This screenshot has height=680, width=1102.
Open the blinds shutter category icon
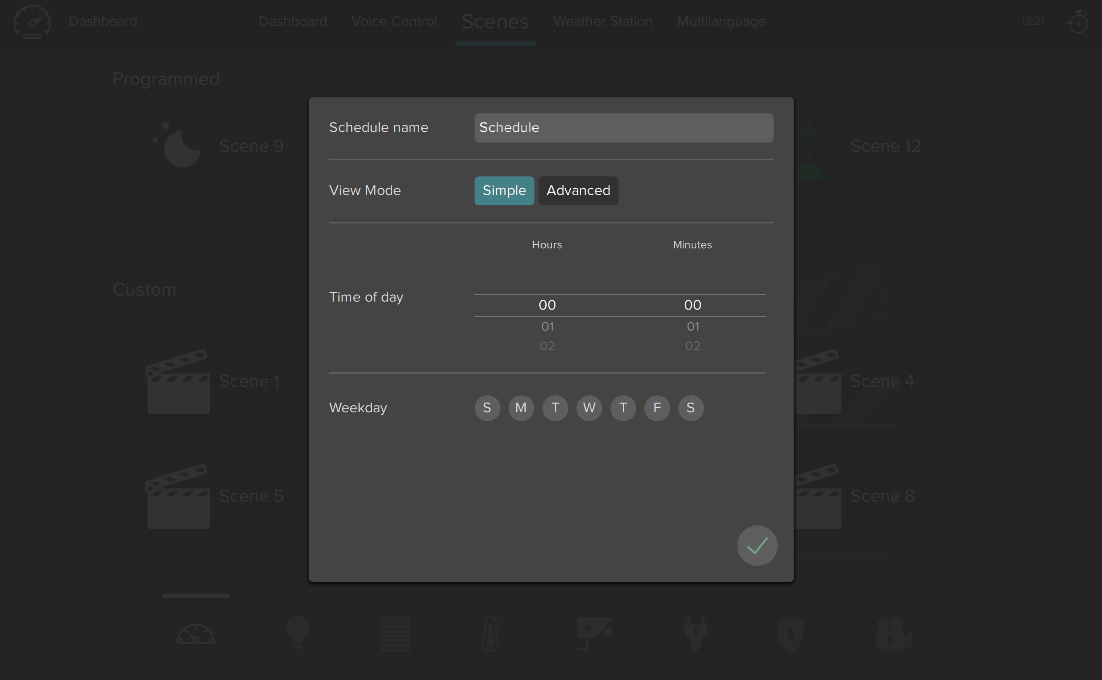[x=395, y=633]
